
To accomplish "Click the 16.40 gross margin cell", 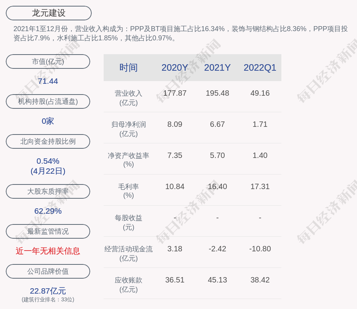I will tap(217, 187).
